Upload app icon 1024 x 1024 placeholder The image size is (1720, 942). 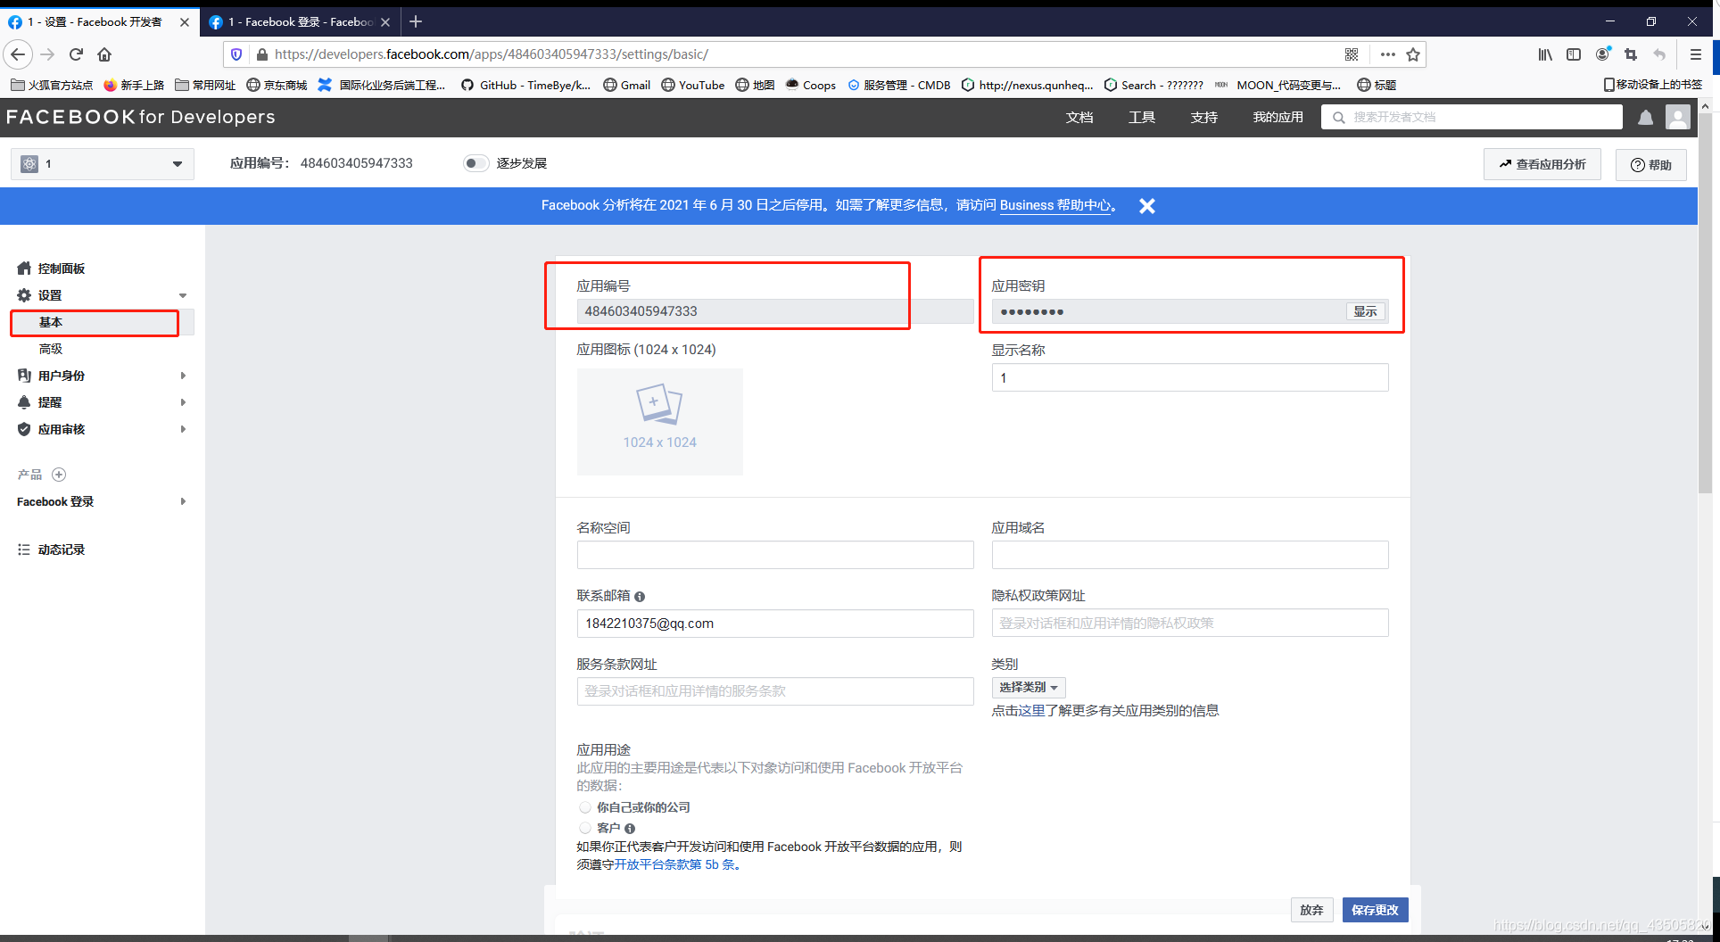tap(659, 421)
